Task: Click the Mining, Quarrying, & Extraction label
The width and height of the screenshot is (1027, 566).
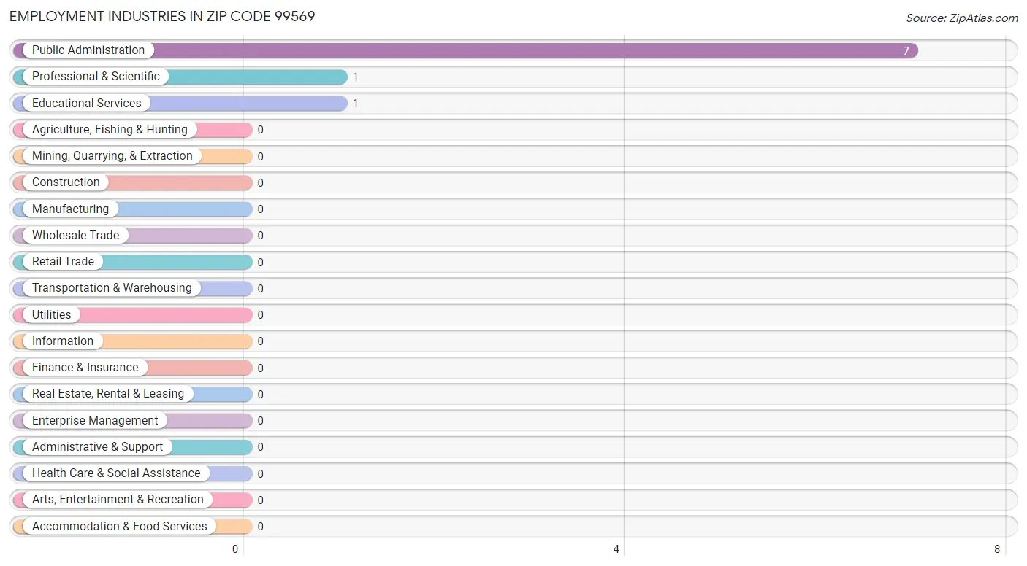Action: click(112, 156)
